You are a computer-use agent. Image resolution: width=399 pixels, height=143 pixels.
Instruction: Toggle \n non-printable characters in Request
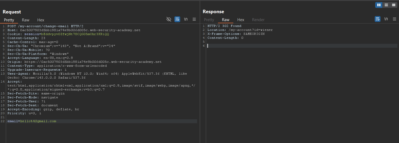point(186,19)
